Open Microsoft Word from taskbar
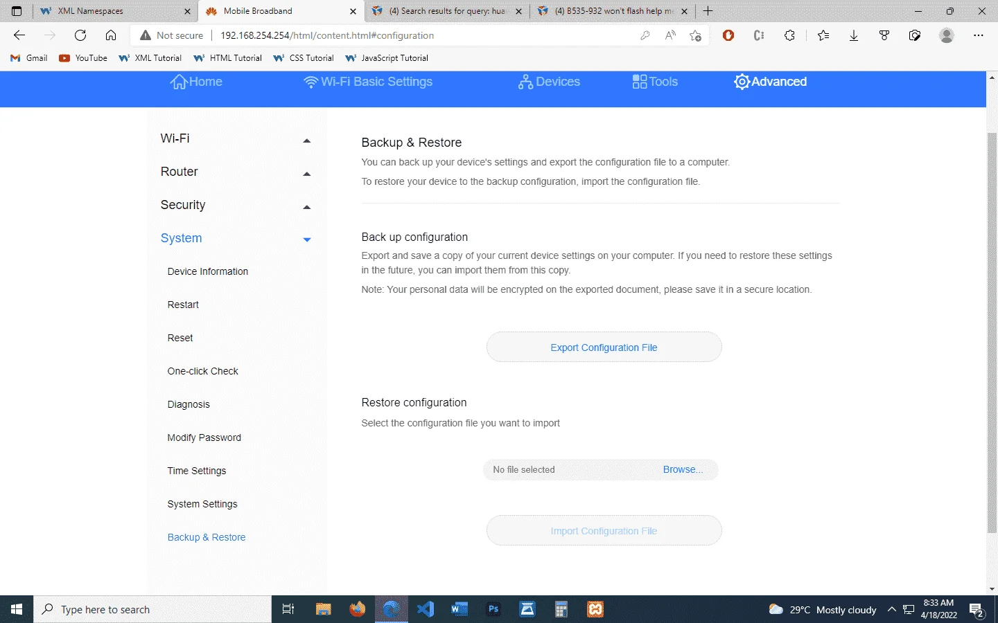The height and width of the screenshot is (623, 998). tap(459, 609)
